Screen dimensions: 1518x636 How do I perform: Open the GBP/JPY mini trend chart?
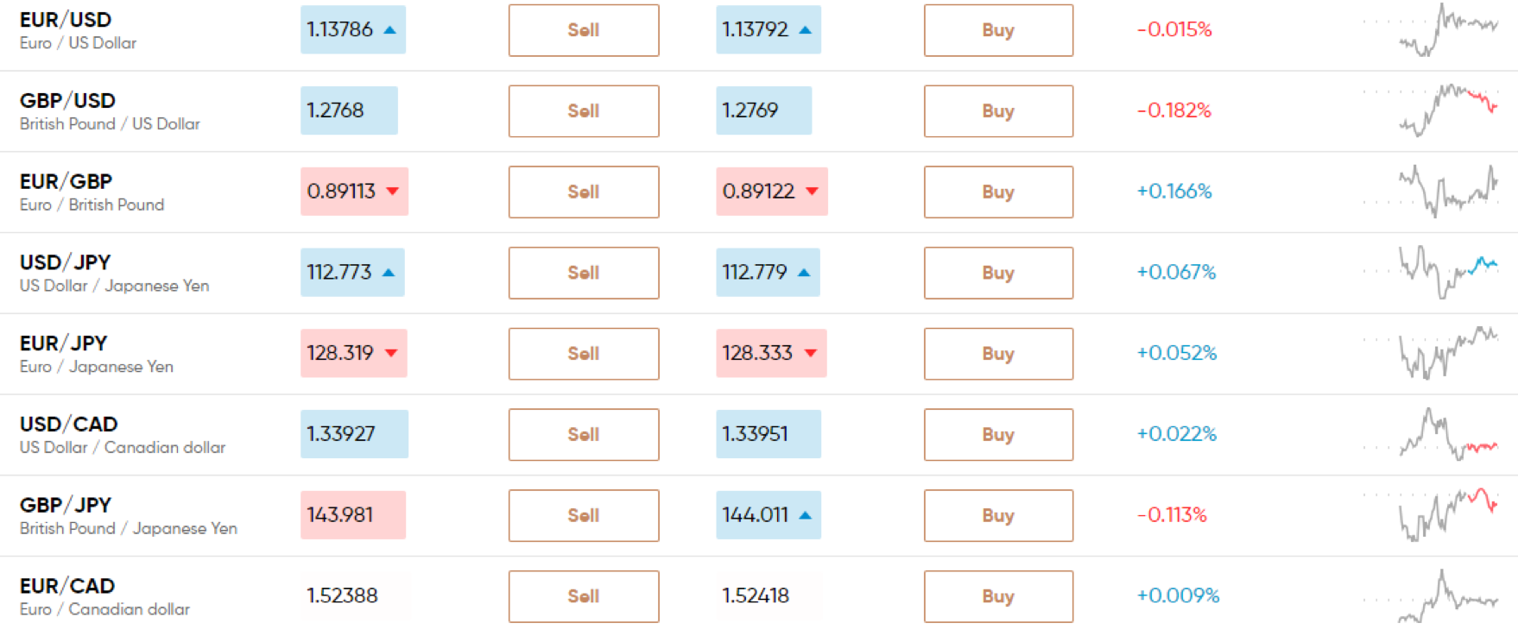point(1430,515)
